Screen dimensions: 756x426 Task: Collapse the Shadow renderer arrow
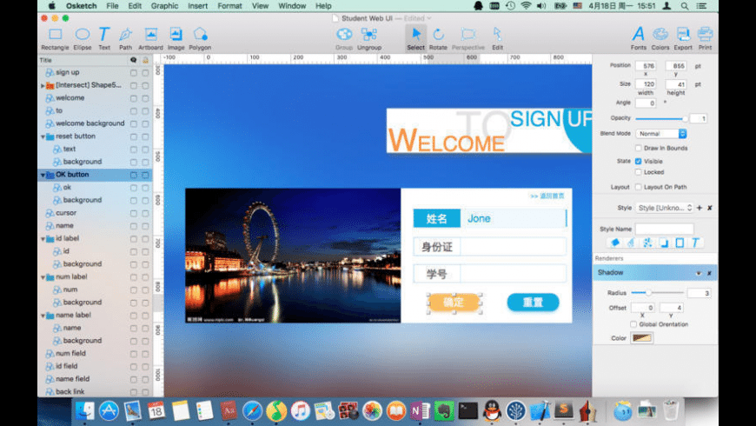tap(698, 273)
